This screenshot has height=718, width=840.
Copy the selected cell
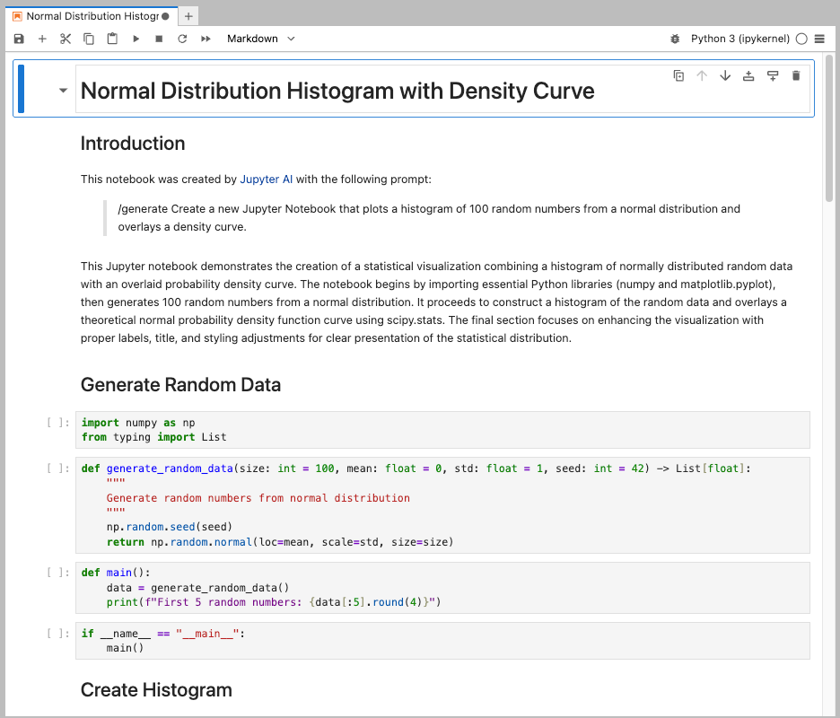(x=88, y=39)
